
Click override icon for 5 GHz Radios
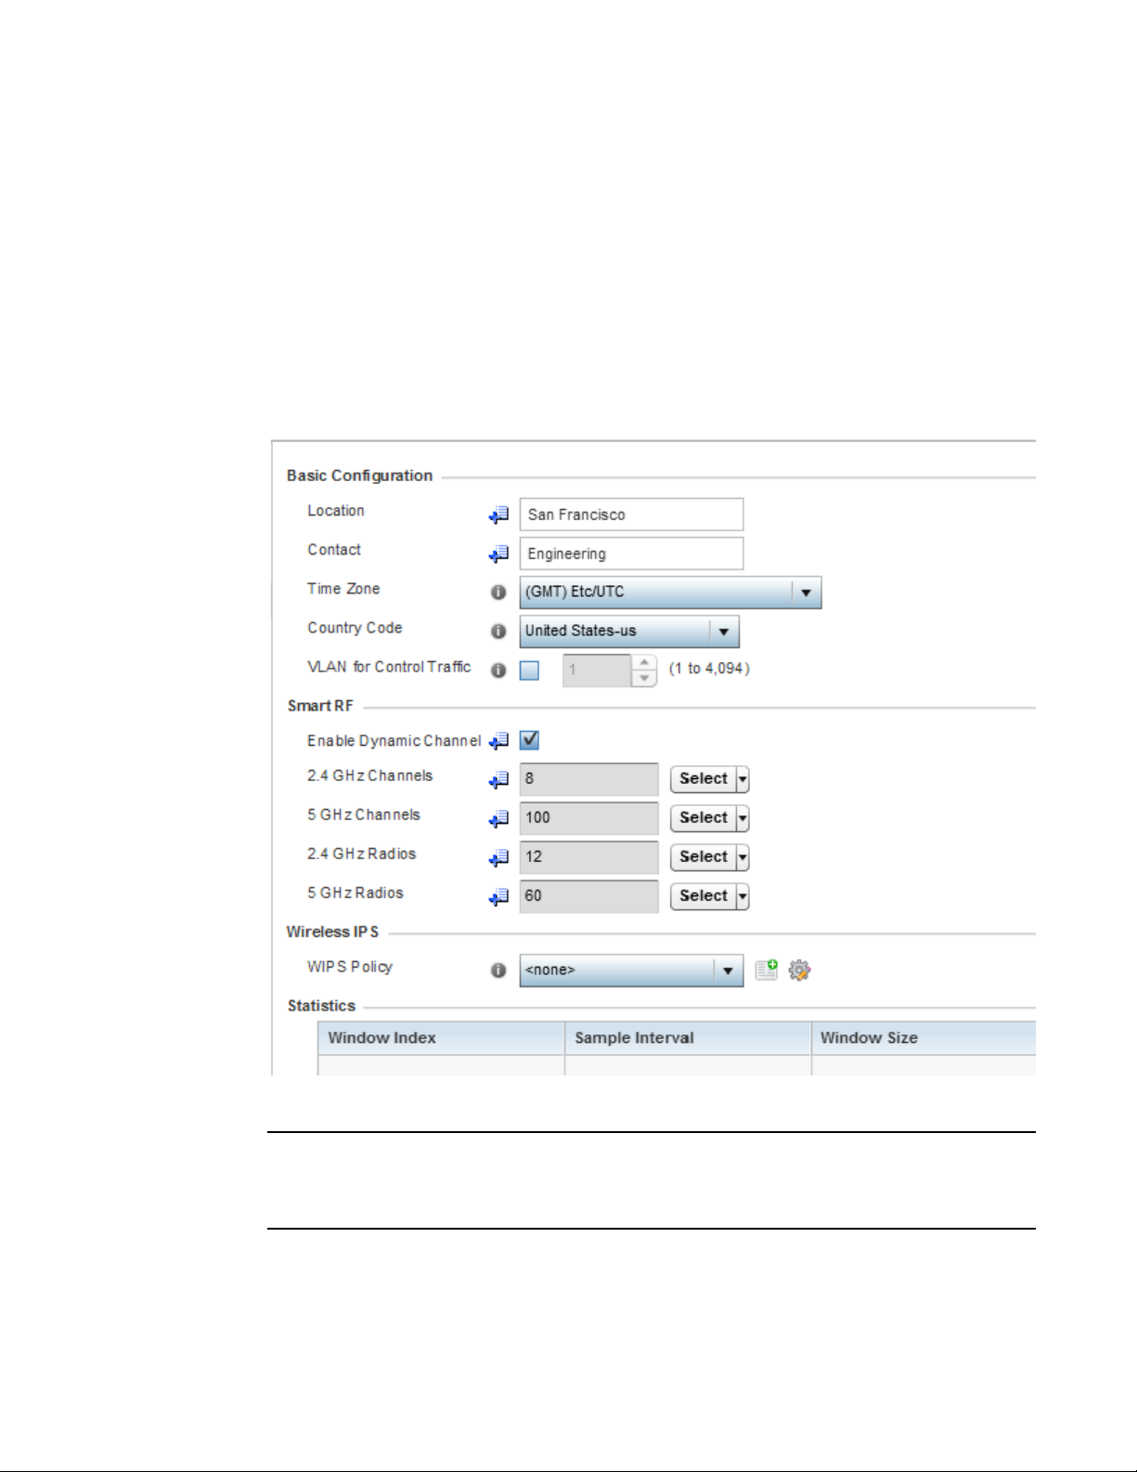pyautogui.click(x=499, y=897)
